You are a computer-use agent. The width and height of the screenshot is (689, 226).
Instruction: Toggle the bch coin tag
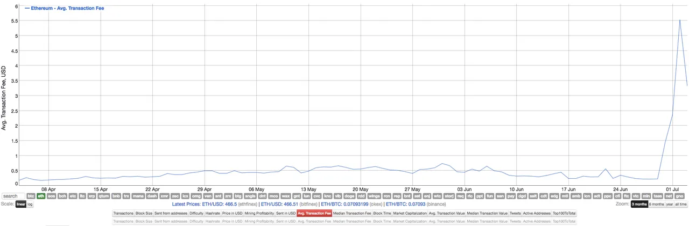[62, 196]
